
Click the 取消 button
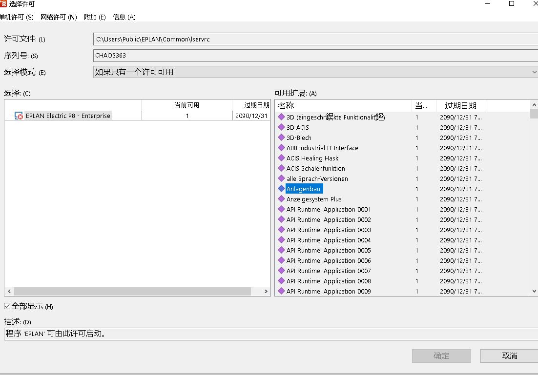pos(509,356)
